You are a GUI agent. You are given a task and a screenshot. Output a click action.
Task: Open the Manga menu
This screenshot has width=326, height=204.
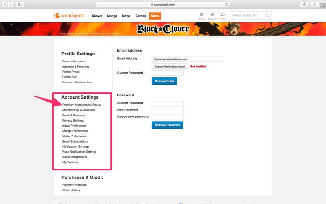[x=112, y=16]
